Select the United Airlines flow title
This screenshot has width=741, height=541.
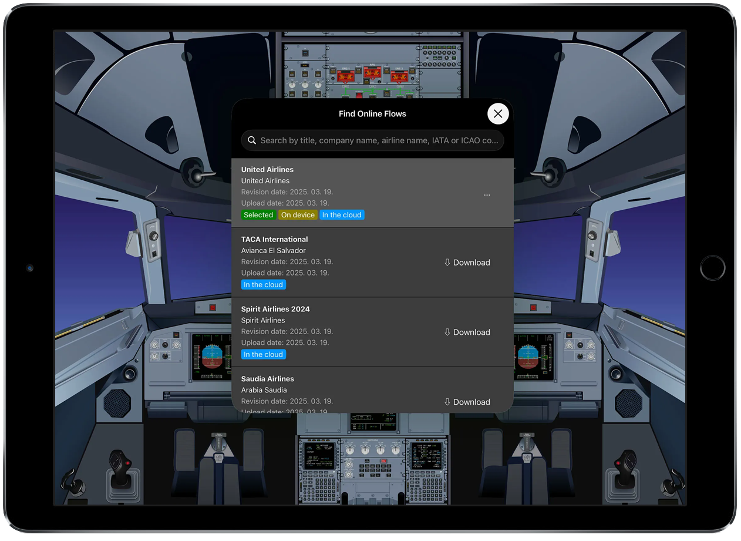pyautogui.click(x=267, y=170)
